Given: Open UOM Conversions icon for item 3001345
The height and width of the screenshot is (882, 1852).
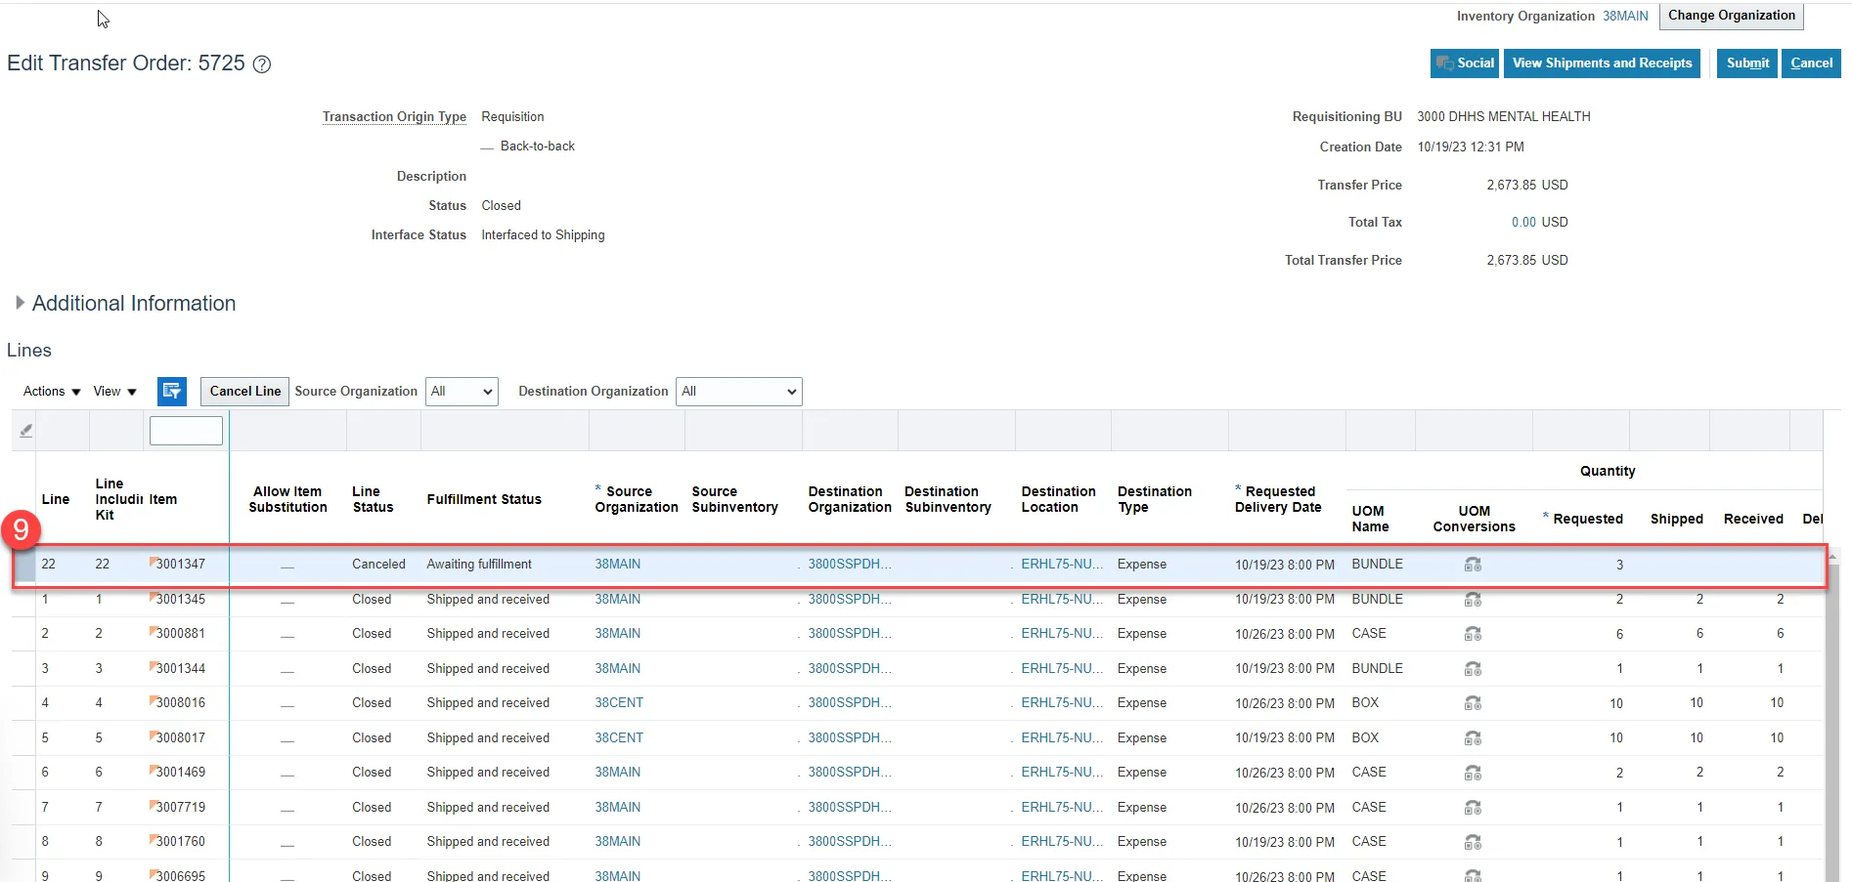Looking at the screenshot, I should 1473,600.
